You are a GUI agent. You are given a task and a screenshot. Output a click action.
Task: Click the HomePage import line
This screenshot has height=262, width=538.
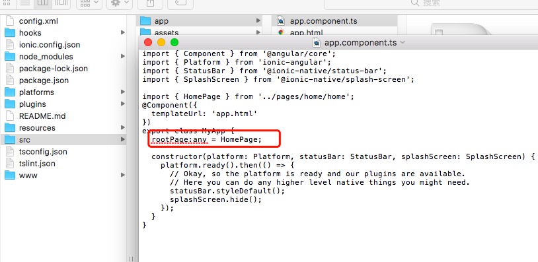point(248,96)
